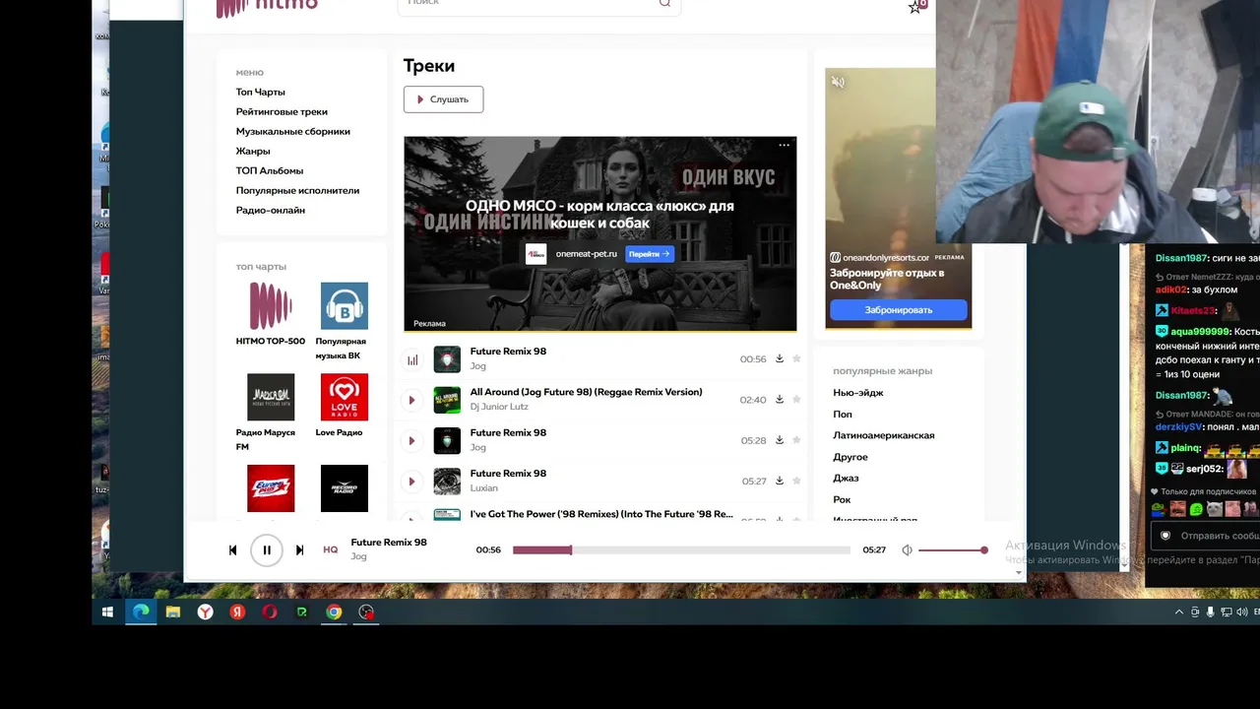Click the Перейти ad button
The height and width of the screenshot is (709, 1260).
tap(650, 254)
